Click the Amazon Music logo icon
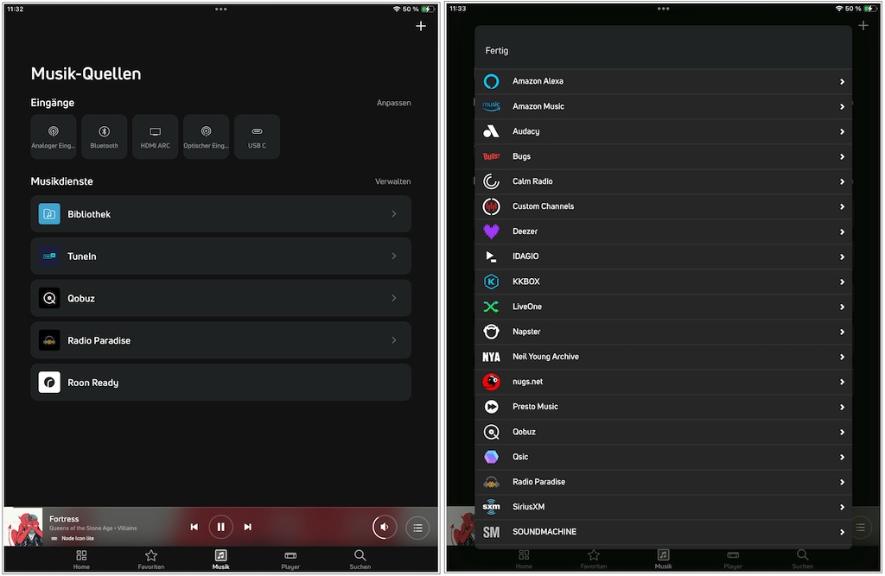 [491, 106]
